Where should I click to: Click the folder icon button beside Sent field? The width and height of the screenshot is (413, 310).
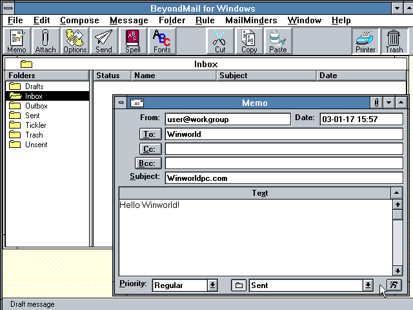point(239,285)
